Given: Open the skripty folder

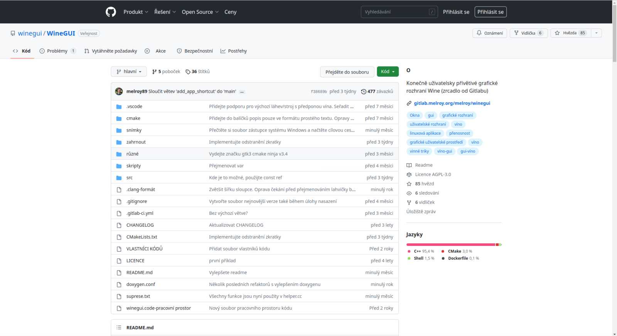Looking at the screenshot, I should point(133,166).
